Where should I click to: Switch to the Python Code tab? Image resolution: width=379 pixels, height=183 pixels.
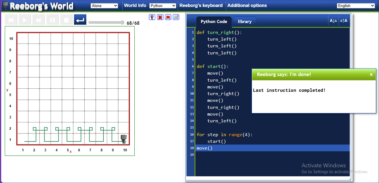(214, 22)
